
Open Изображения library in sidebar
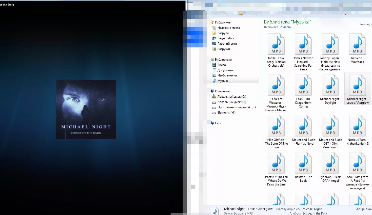point(227,75)
